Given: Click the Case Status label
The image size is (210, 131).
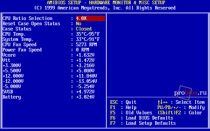Looking at the screenshot, I should [17, 29].
